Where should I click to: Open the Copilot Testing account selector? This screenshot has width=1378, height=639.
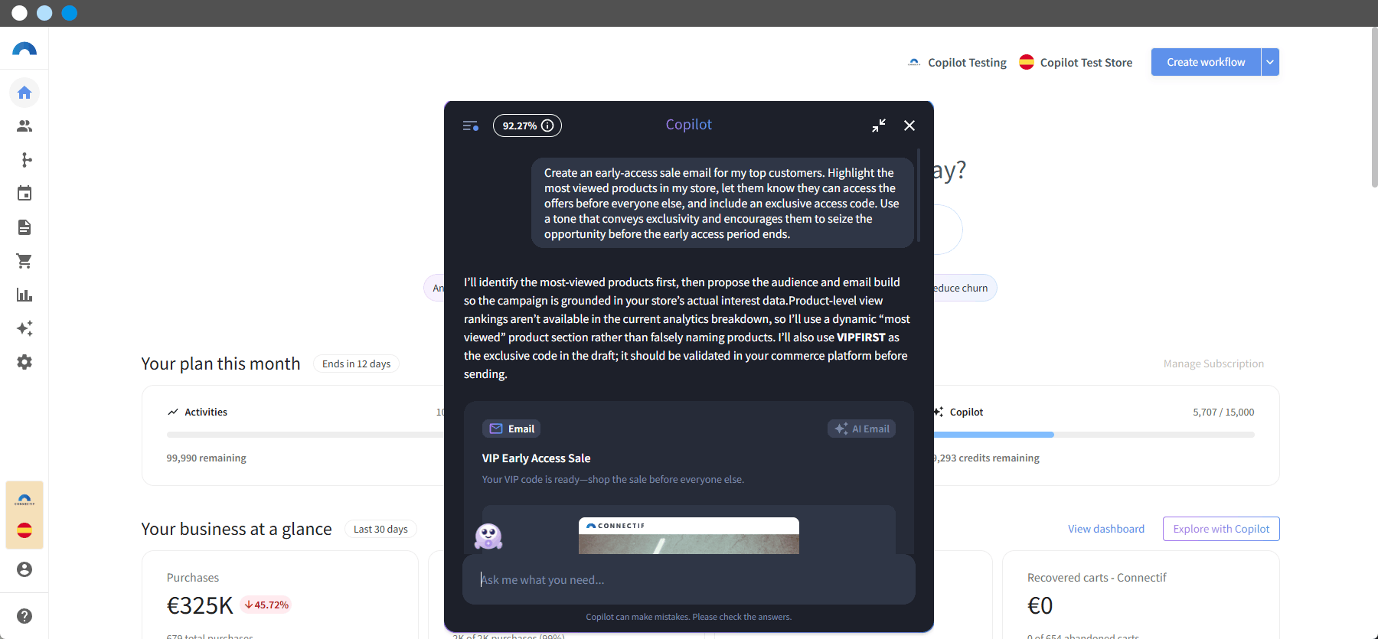[x=957, y=63]
